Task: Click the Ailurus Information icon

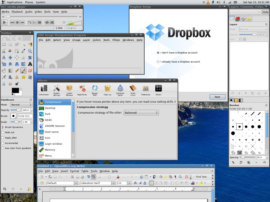Action: pos(44,90)
